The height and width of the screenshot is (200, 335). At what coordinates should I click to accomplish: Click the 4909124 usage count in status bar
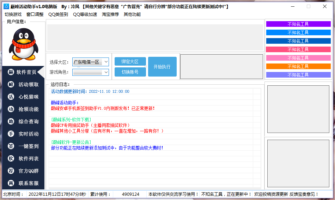coord(130,194)
